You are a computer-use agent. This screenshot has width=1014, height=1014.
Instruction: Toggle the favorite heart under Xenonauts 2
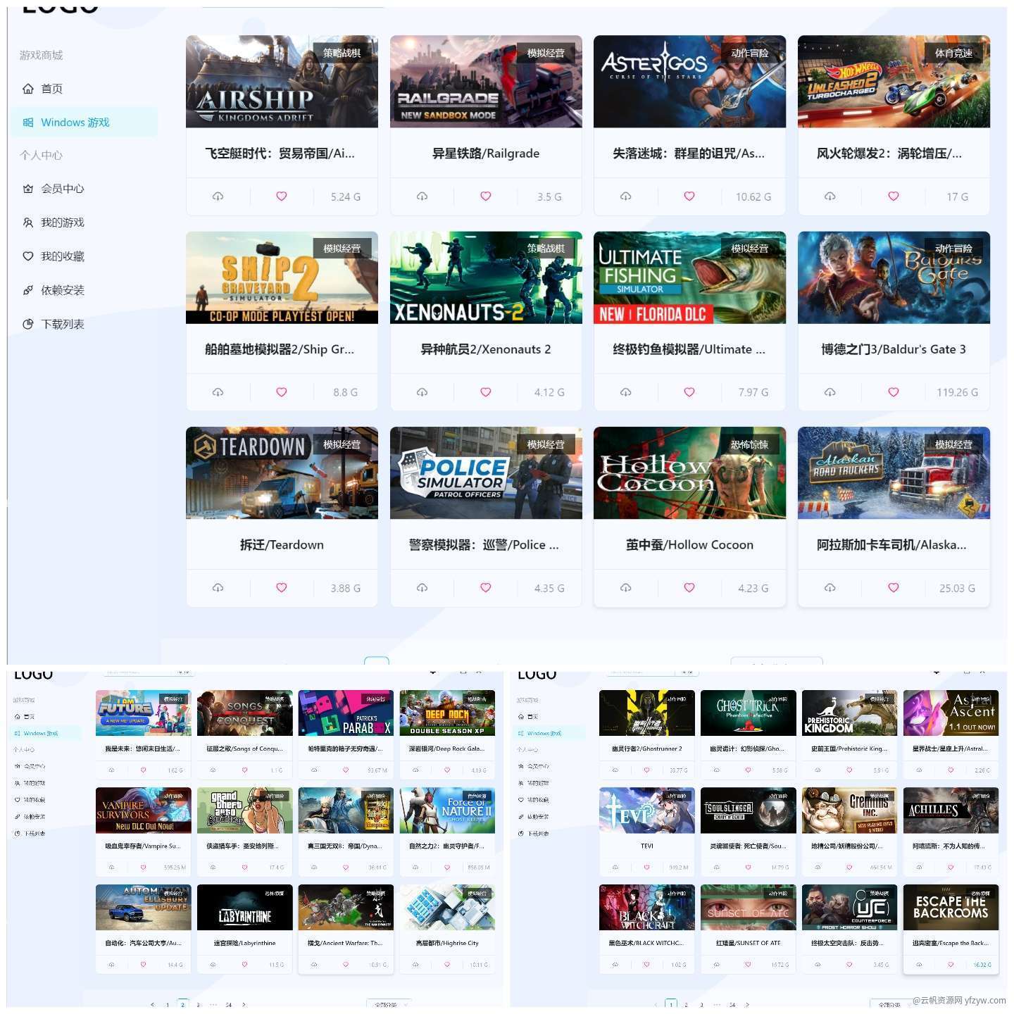point(486,392)
